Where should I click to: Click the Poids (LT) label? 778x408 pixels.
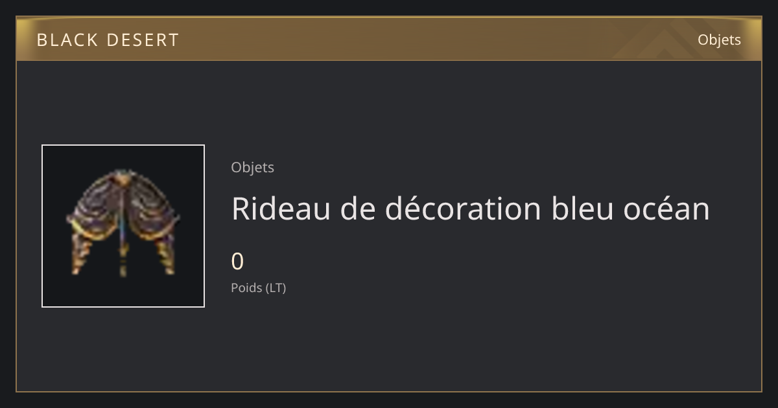[x=258, y=288]
